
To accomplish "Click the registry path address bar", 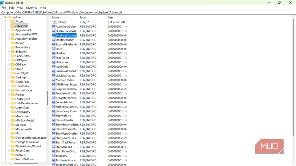I will pyautogui.click(x=148, y=12).
